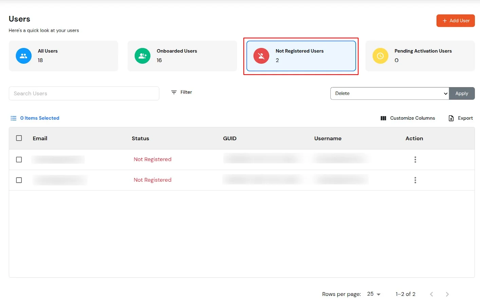This screenshot has width=480, height=302.
Task: Click the Pending Activation Users clock icon
Action: 380,56
